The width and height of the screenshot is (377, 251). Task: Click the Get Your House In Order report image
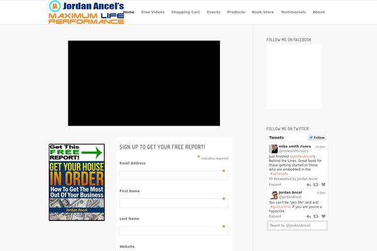[x=76, y=183]
